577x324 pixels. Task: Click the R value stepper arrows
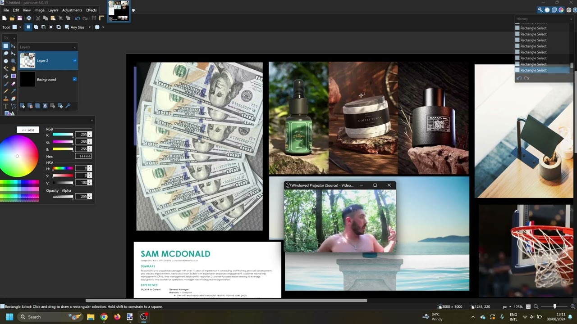[90, 135]
